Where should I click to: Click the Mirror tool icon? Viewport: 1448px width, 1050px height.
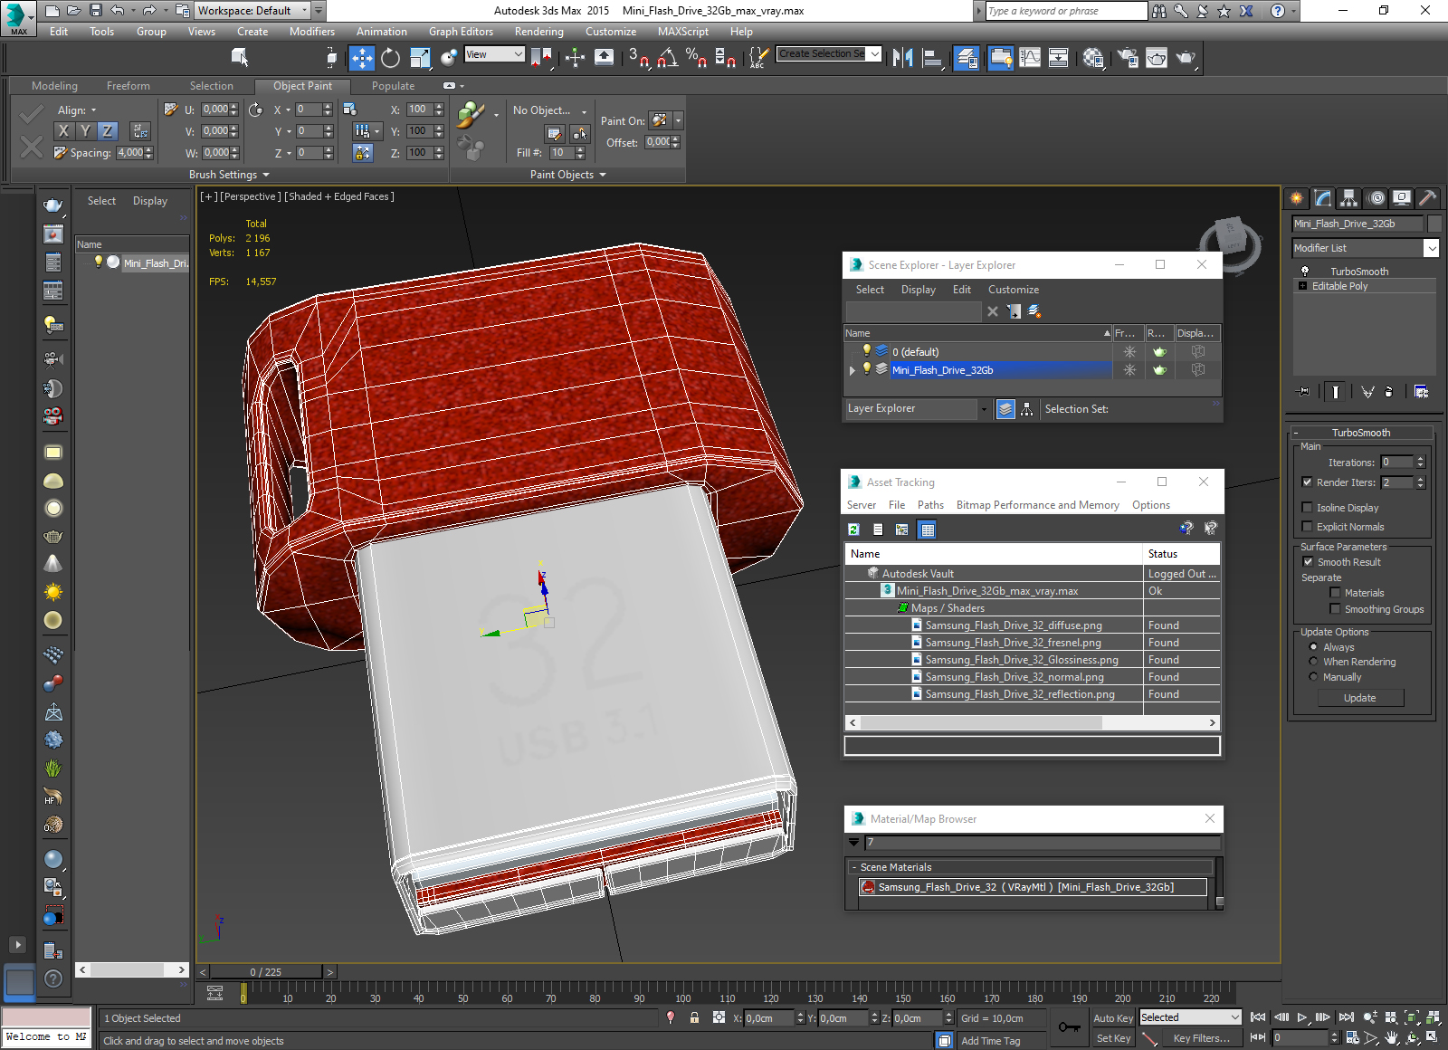pos(902,58)
